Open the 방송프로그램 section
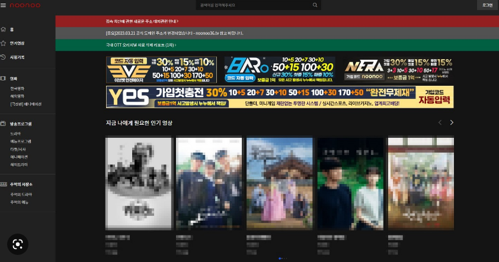The height and width of the screenshot is (262, 499). 21,124
